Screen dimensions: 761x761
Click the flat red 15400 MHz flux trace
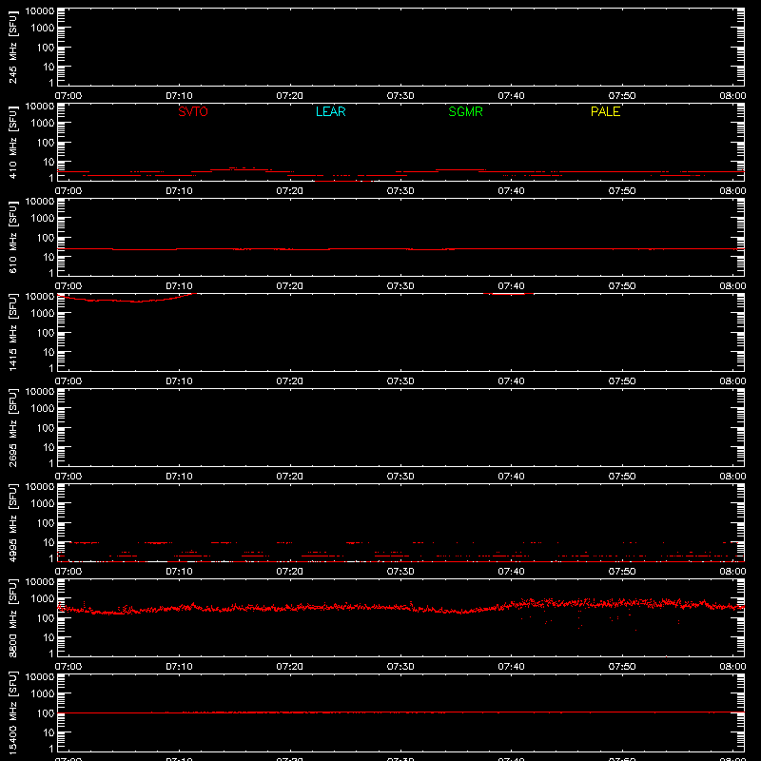[x=400, y=712]
